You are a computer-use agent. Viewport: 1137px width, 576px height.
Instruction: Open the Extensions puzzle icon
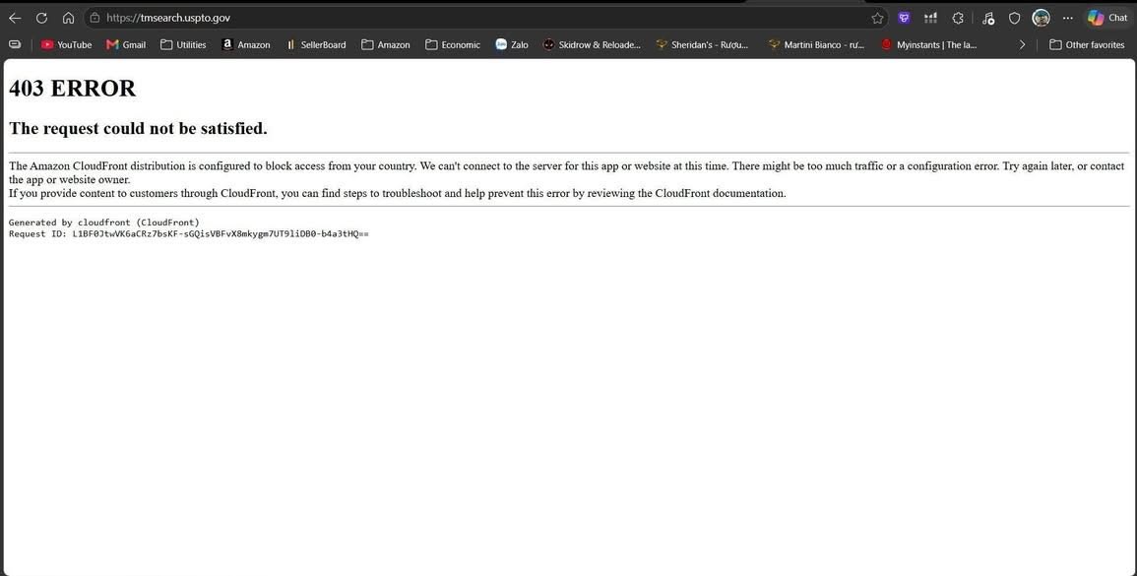click(958, 18)
